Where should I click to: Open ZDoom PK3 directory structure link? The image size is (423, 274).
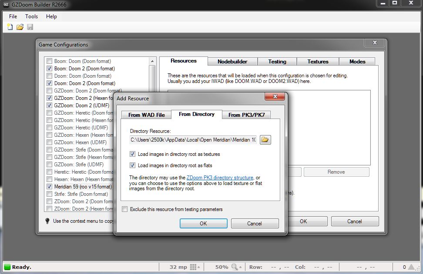tap(220, 178)
